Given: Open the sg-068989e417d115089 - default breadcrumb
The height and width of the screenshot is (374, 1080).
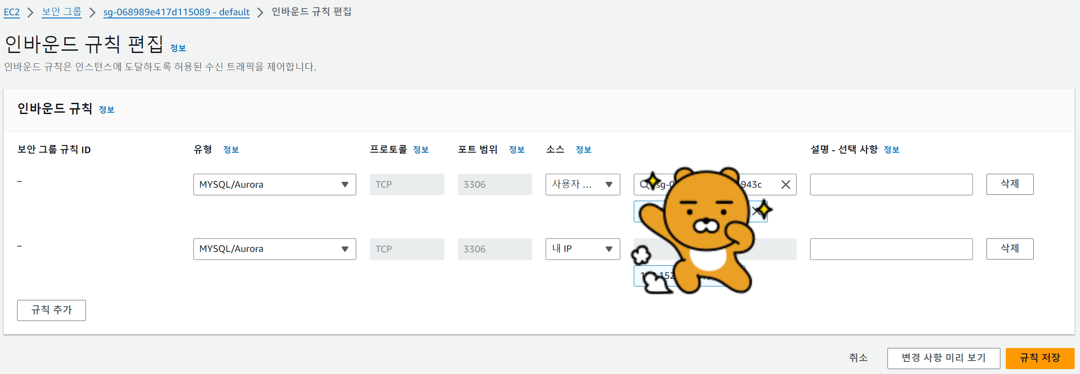Looking at the screenshot, I should tap(176, 12).
